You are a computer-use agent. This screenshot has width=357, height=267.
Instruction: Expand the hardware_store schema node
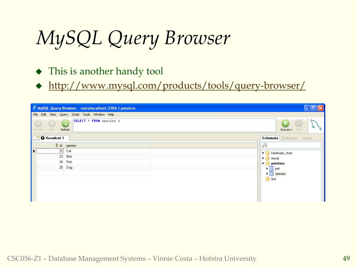coord(263,153)
